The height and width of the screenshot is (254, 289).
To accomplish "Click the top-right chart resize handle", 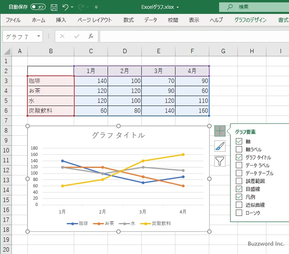I will click(209, 126).
